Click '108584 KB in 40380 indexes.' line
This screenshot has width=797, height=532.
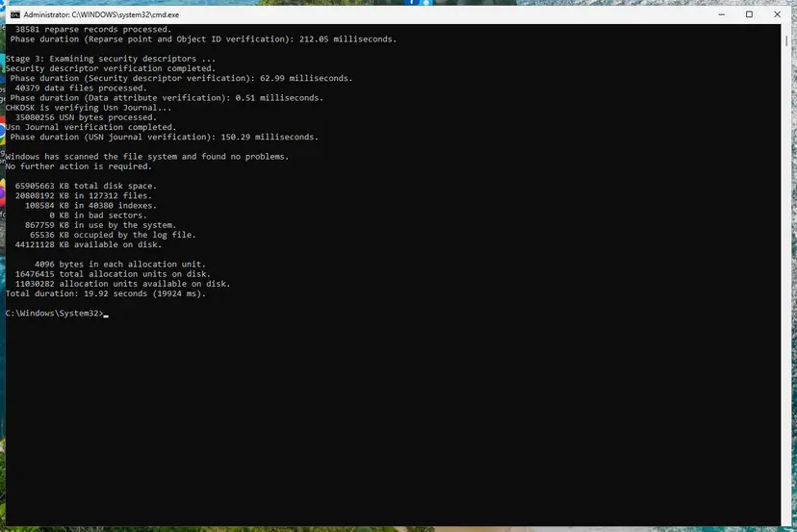coord(90,206)
